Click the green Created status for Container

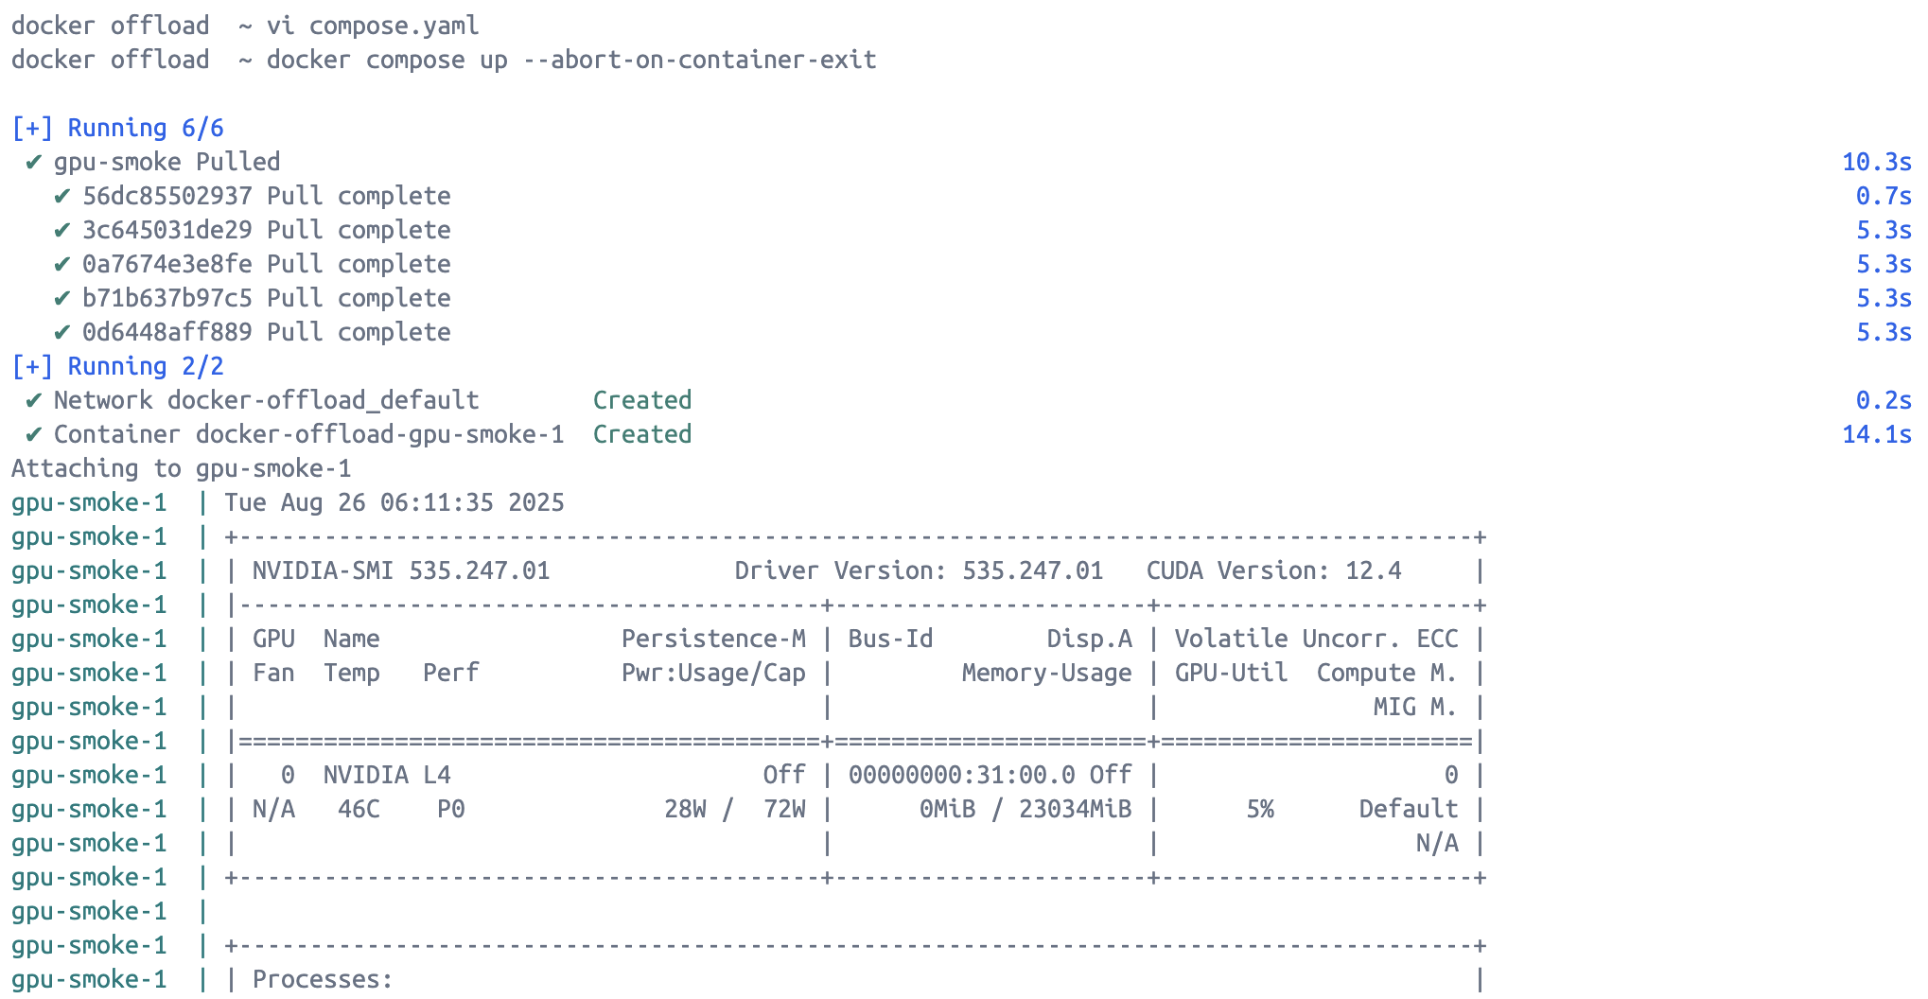coord(642,434)
